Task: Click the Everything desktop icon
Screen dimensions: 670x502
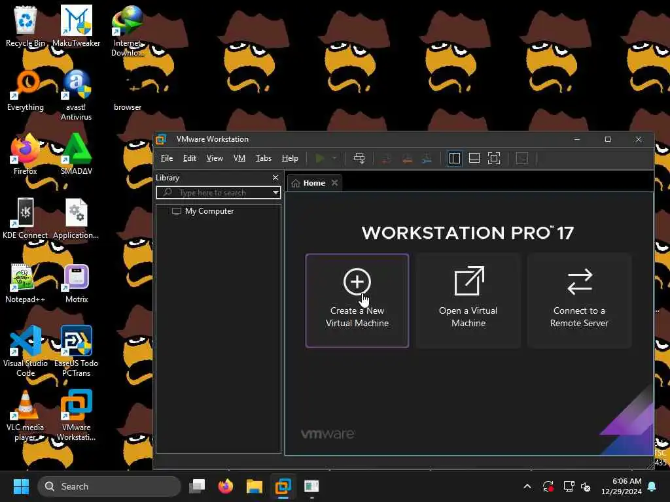Action: [26, 90]
